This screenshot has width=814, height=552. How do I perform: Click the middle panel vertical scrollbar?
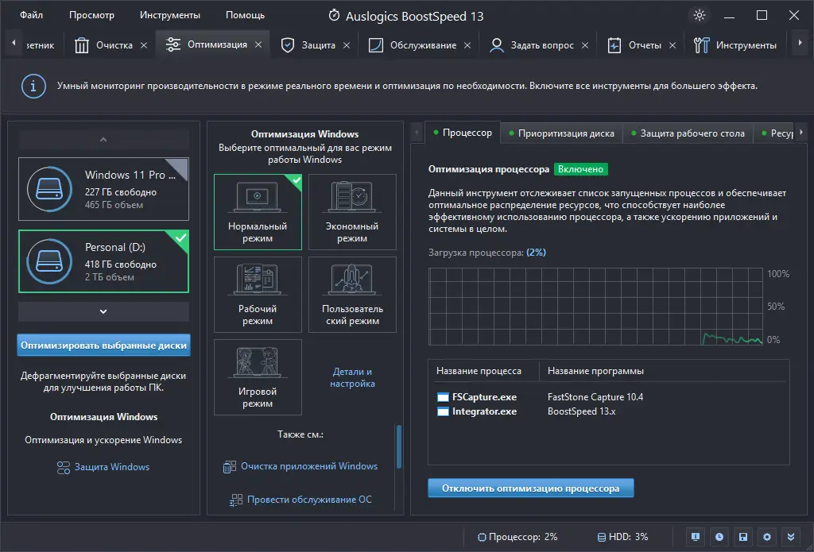[399, 446]
